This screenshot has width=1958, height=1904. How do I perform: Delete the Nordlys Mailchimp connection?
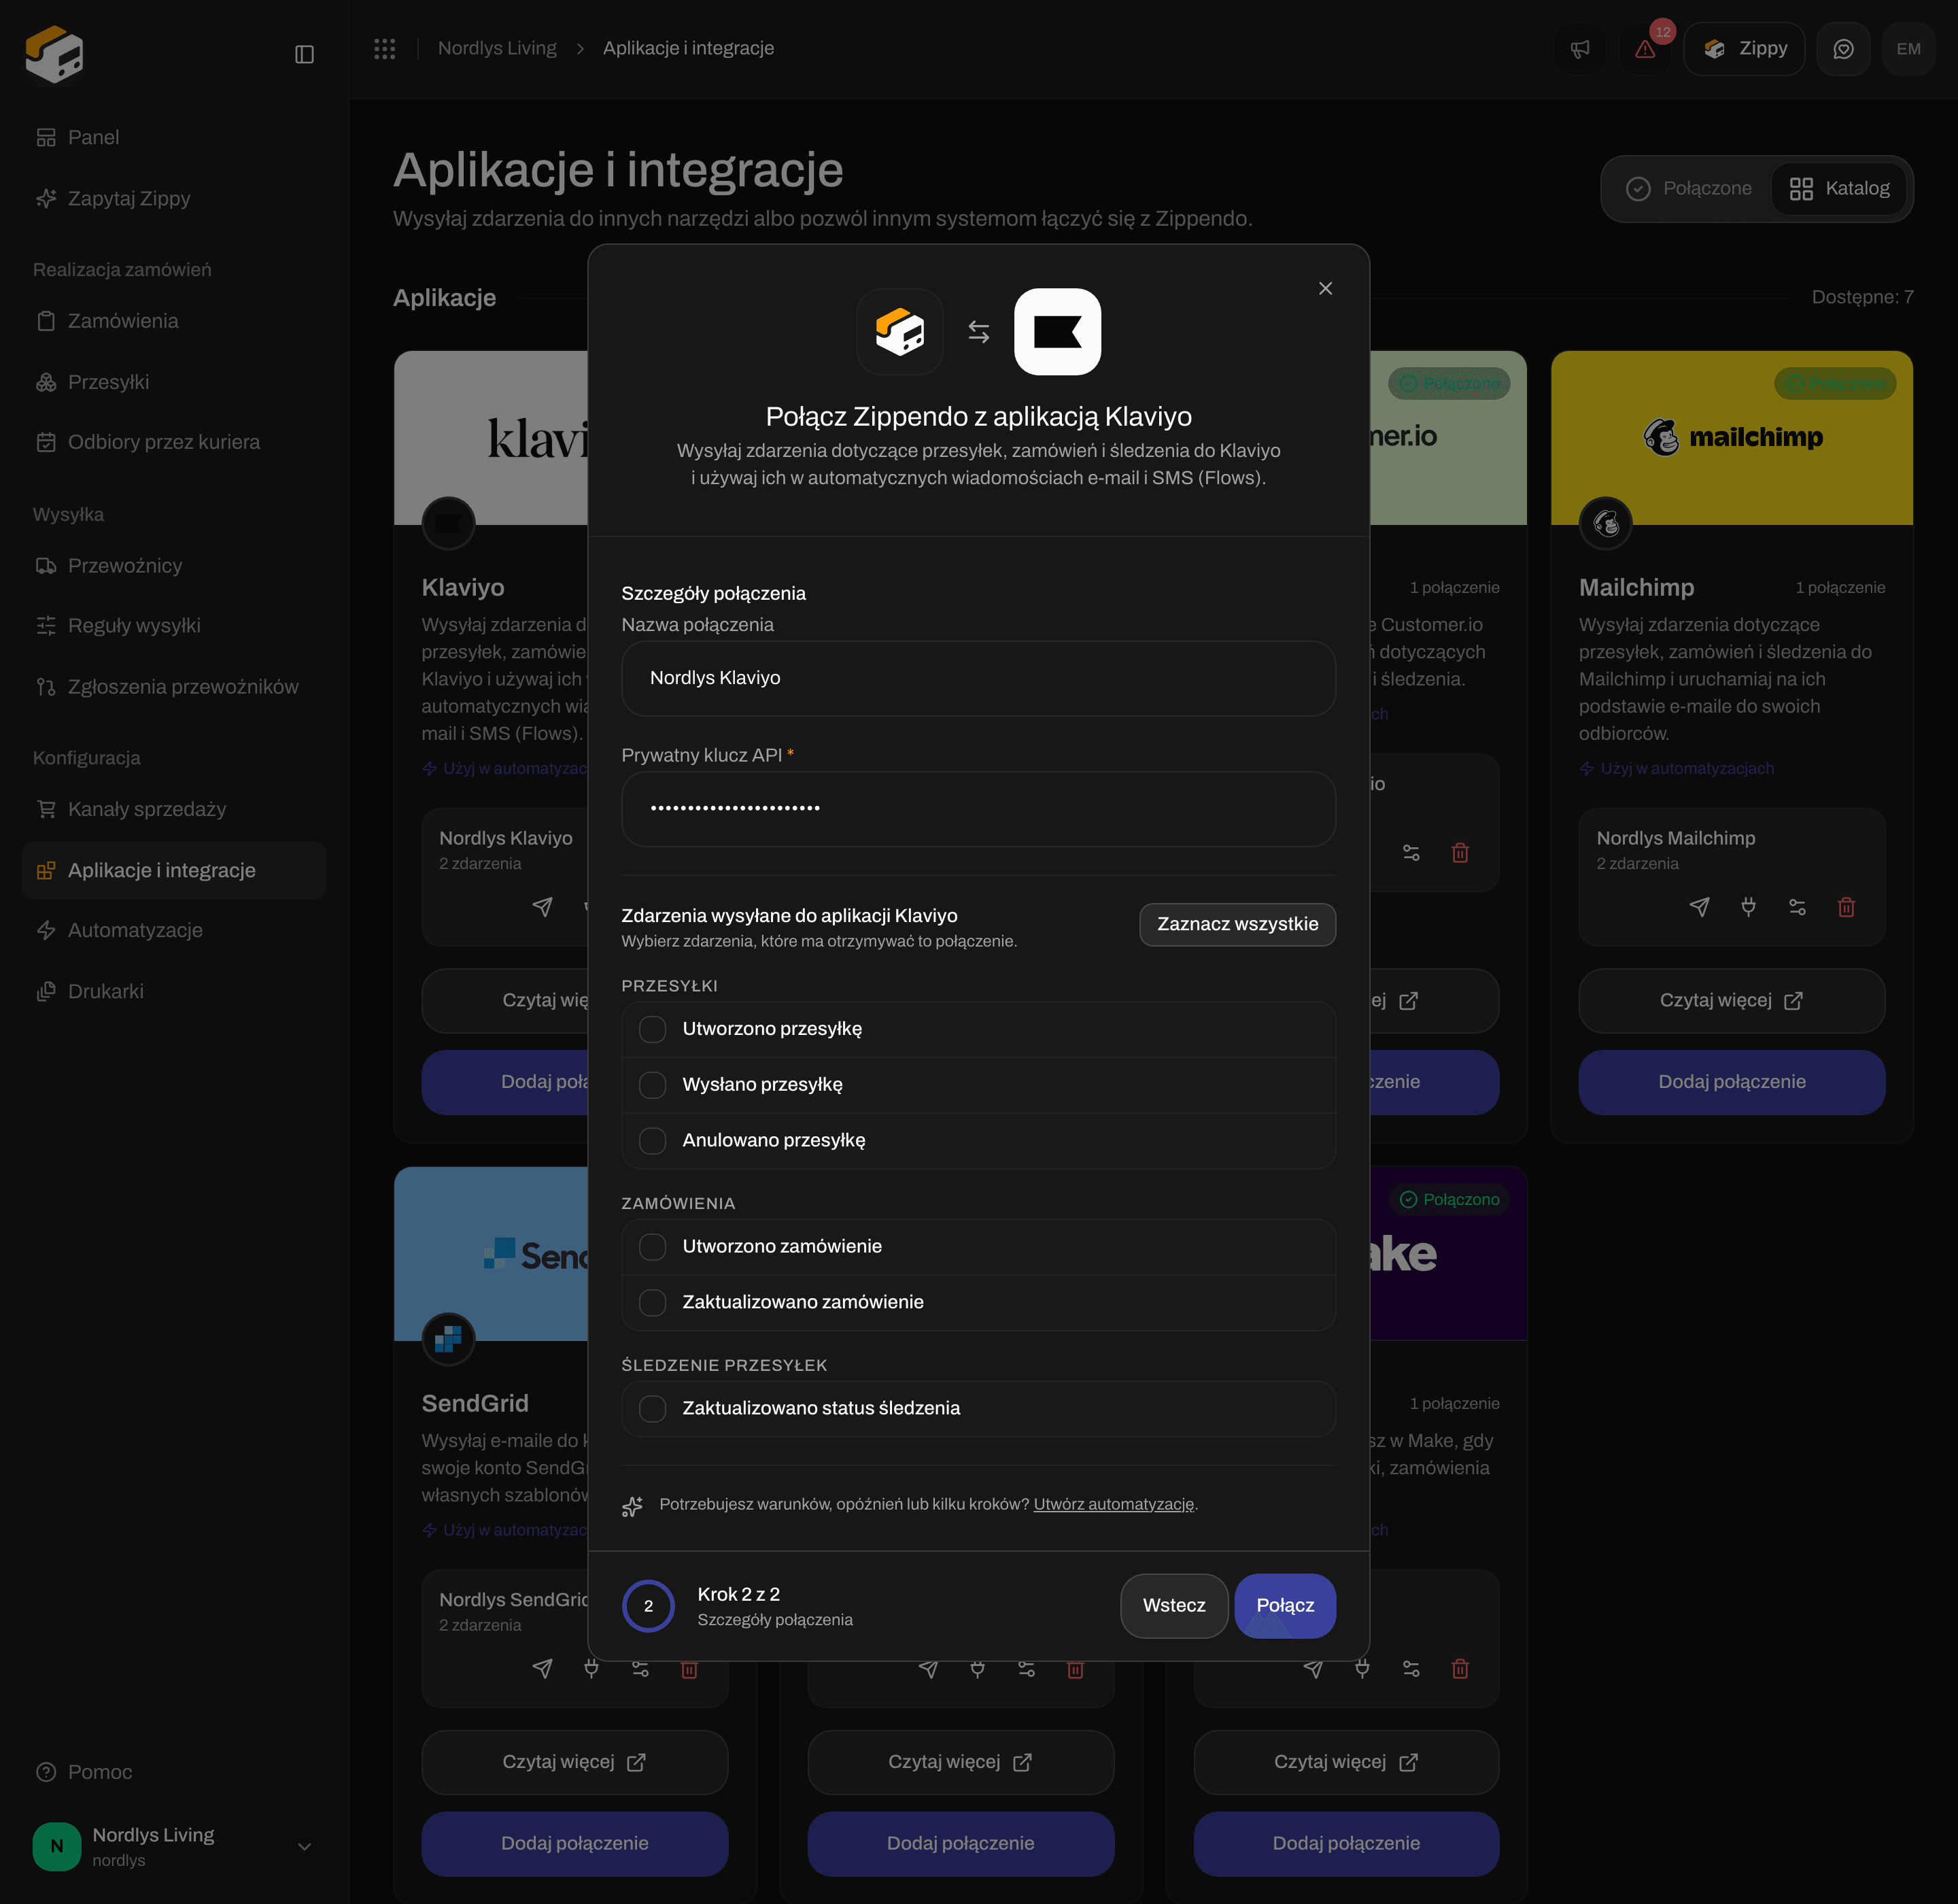pyautogui.click(x=1846, y=906)
